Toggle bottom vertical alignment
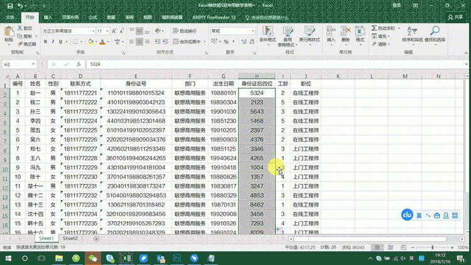The height and width of the screenshot is (265, 471). pos(147,31)
